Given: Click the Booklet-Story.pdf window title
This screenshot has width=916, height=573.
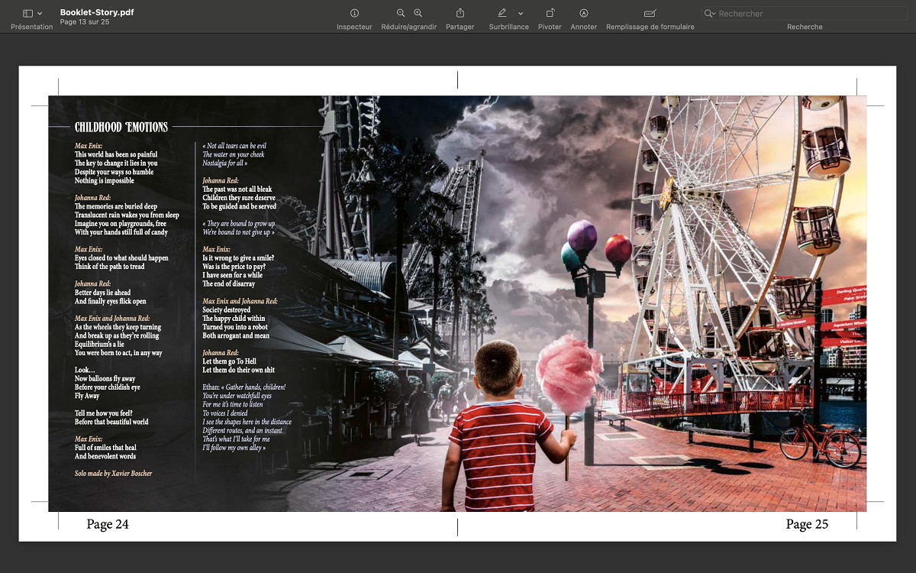Looking at the screenshot, I should [97, 12].
